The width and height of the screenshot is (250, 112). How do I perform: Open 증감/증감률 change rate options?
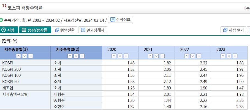point(35,30)
